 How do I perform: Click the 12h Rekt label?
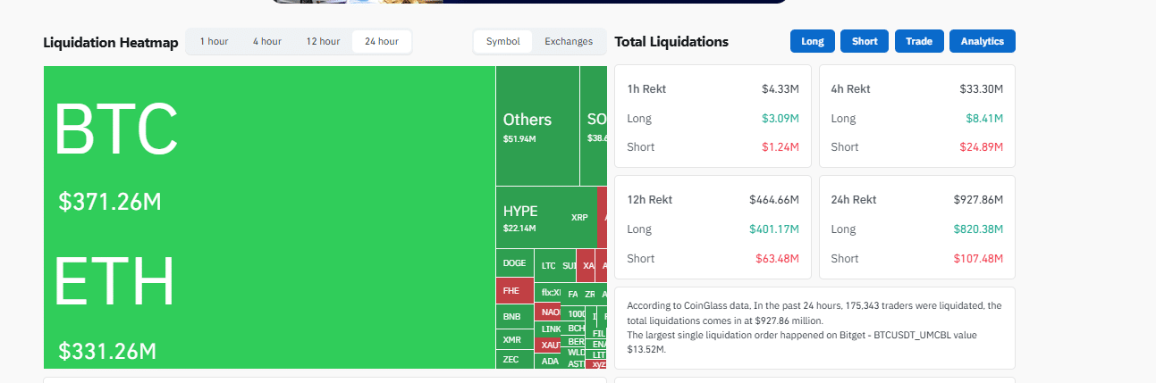(650, 200)
